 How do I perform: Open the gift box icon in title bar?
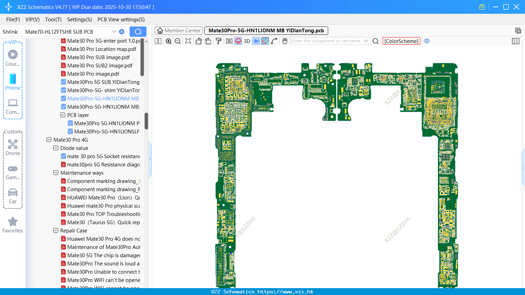(x=482, y=7)
